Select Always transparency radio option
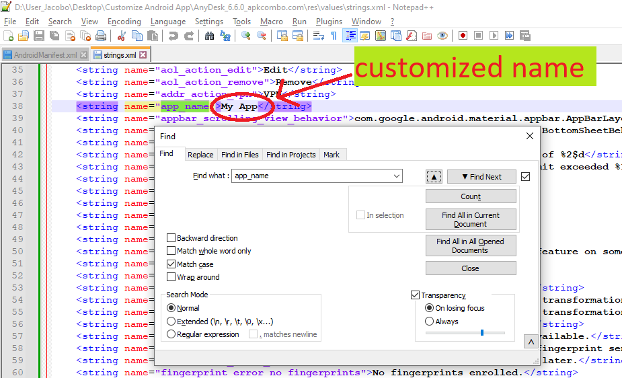This screenshot has height=378, width=622. (x=429, y=322)
